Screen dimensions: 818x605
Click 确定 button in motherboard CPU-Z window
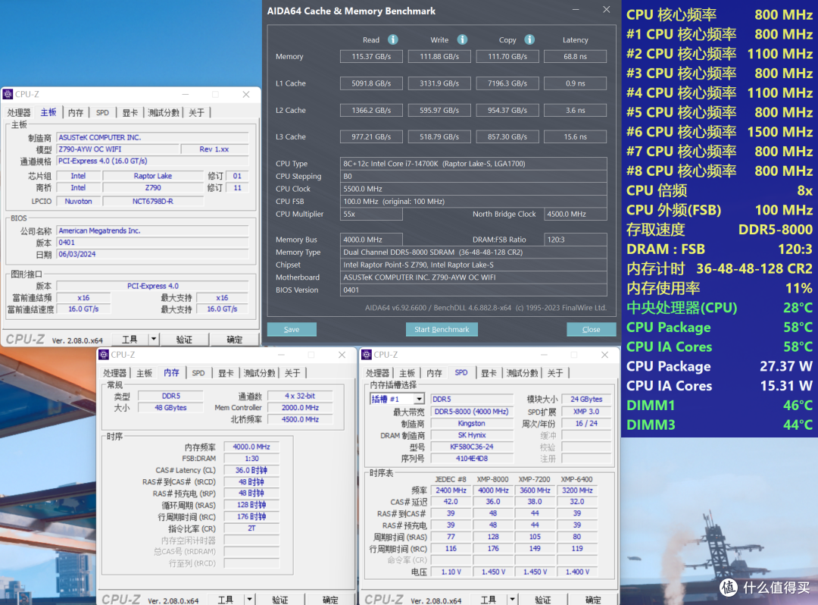(x=234, y=340)
